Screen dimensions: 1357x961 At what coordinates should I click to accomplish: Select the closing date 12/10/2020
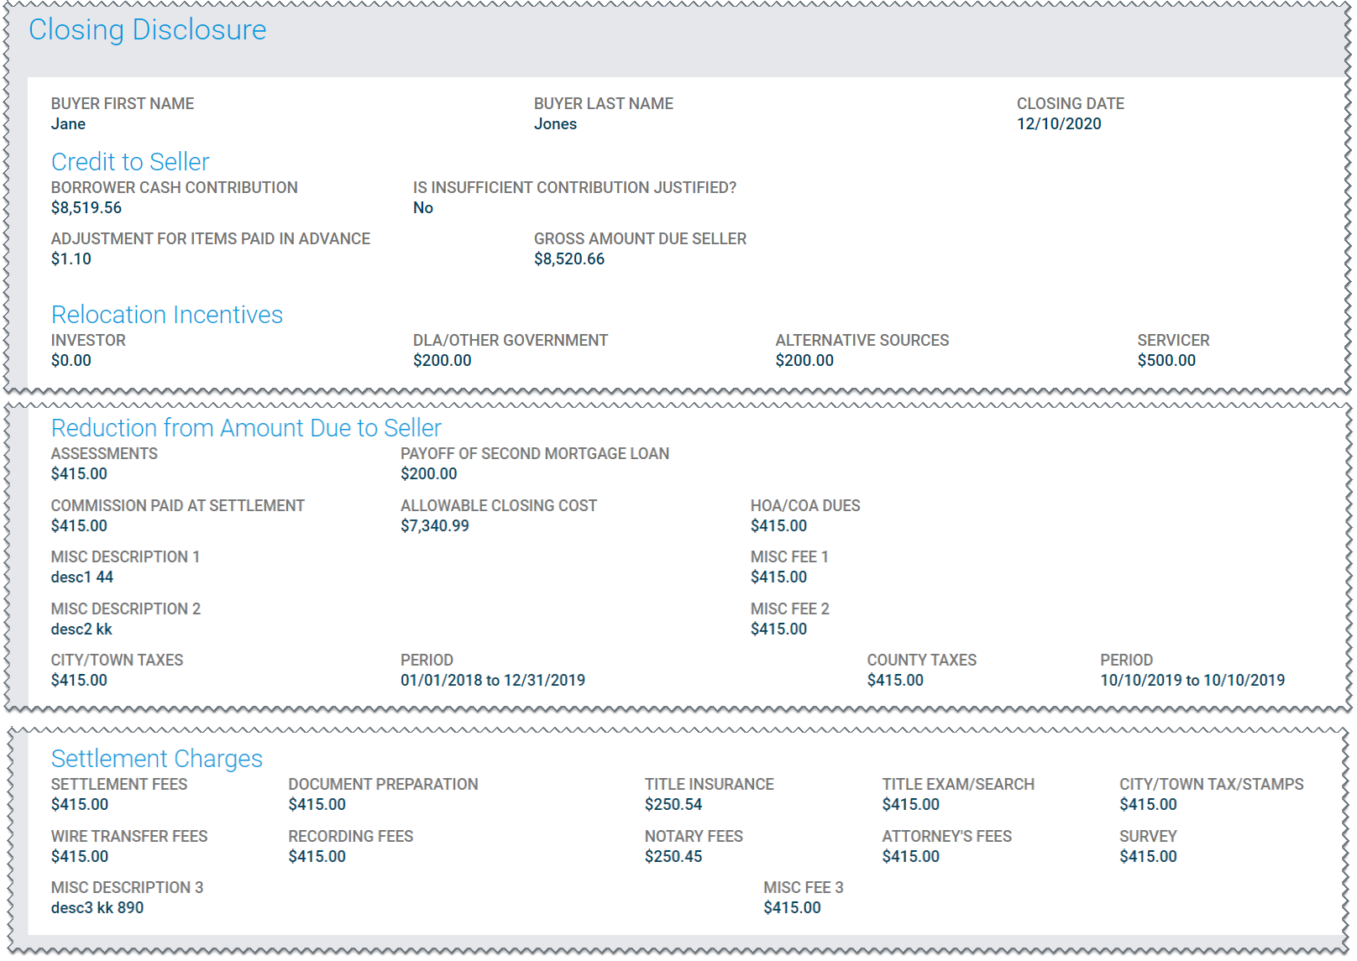click(x=1058, y=124)
